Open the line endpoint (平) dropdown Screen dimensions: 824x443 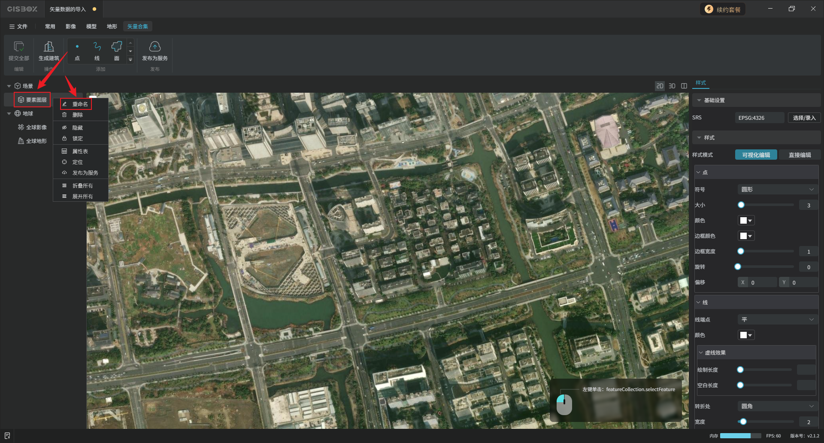777,319
